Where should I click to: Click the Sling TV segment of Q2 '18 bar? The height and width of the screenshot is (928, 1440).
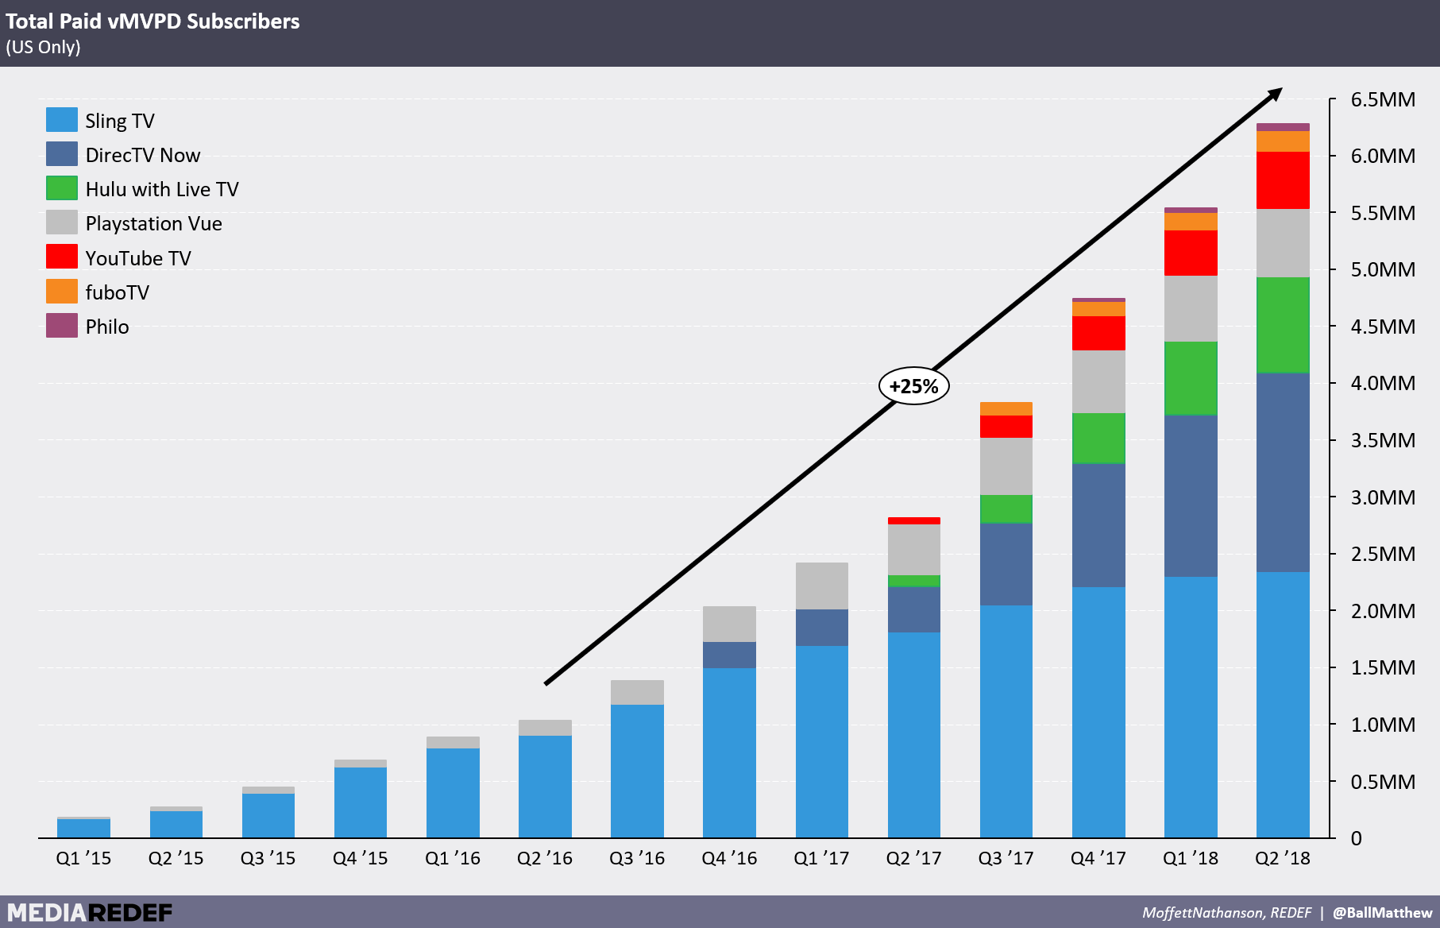coord(1283,705)
